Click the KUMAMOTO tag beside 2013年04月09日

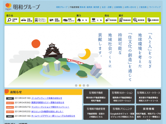tap(10, 103)
